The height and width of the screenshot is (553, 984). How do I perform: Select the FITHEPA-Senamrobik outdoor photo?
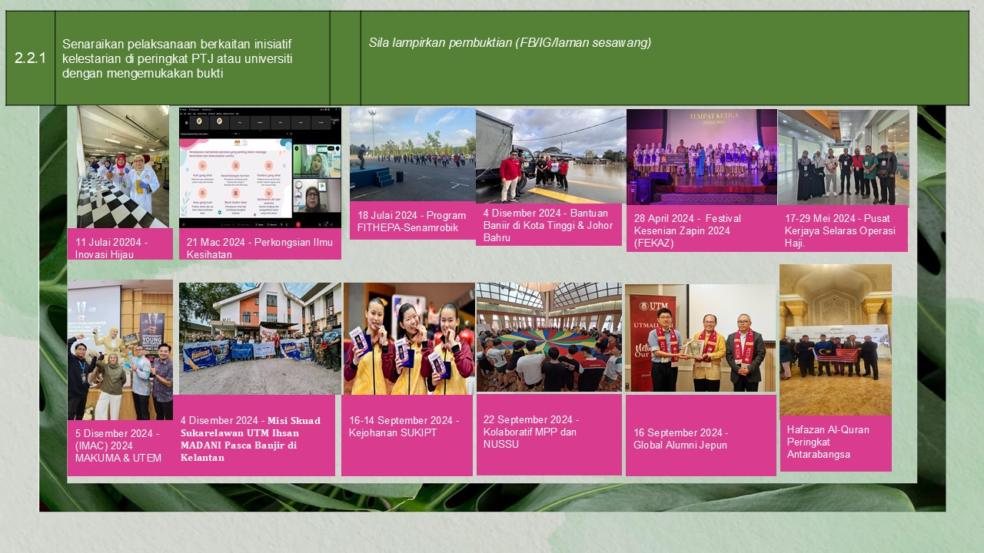coord(412,154)
